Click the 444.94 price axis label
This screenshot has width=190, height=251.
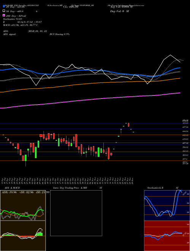point(186,131)
